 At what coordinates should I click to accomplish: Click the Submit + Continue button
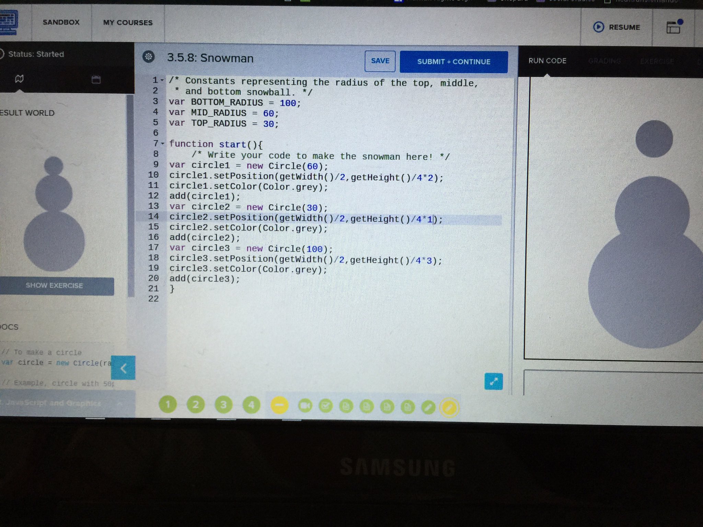pos(453,62)
